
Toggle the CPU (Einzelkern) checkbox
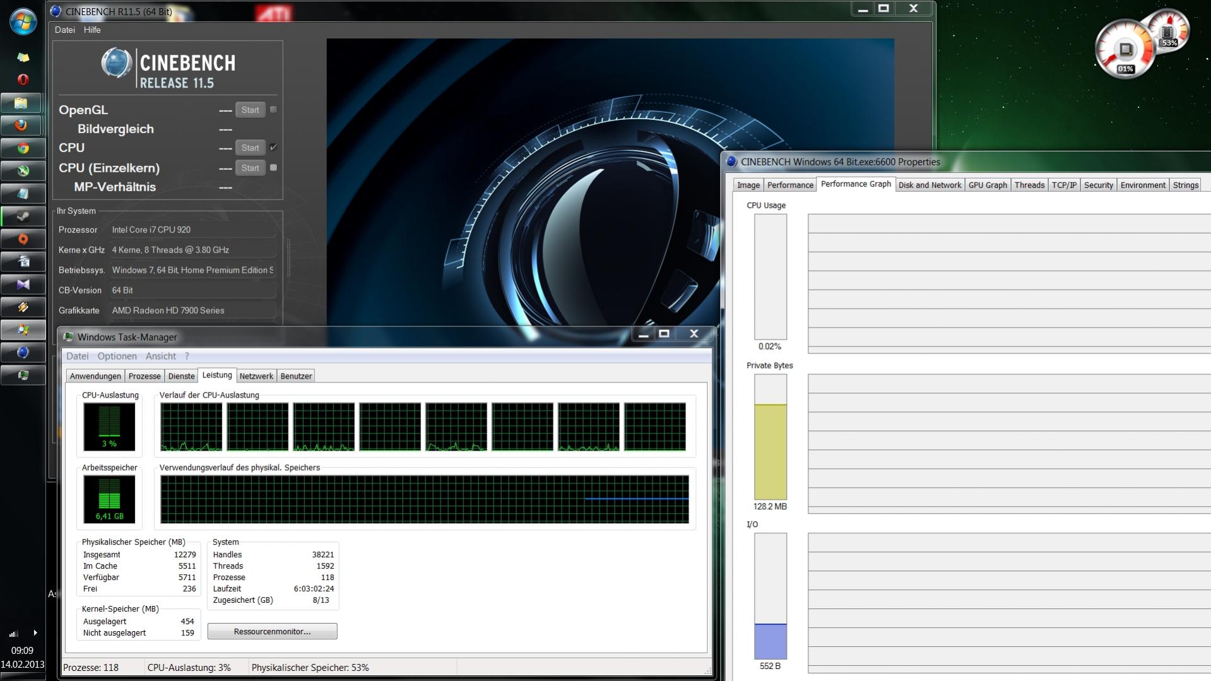[x=273, y=167]
